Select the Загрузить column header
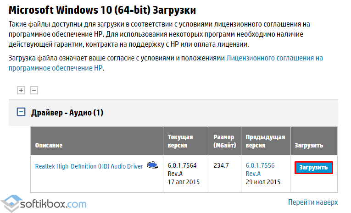Viewport: 351px width, 213px height. pos(309,145)
